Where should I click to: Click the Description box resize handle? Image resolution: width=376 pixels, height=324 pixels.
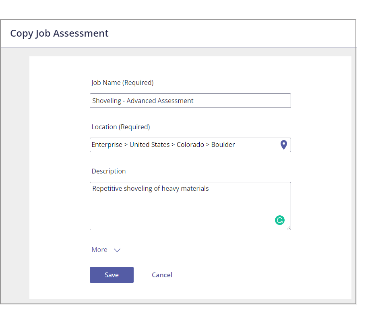click(x=289, y=228)
